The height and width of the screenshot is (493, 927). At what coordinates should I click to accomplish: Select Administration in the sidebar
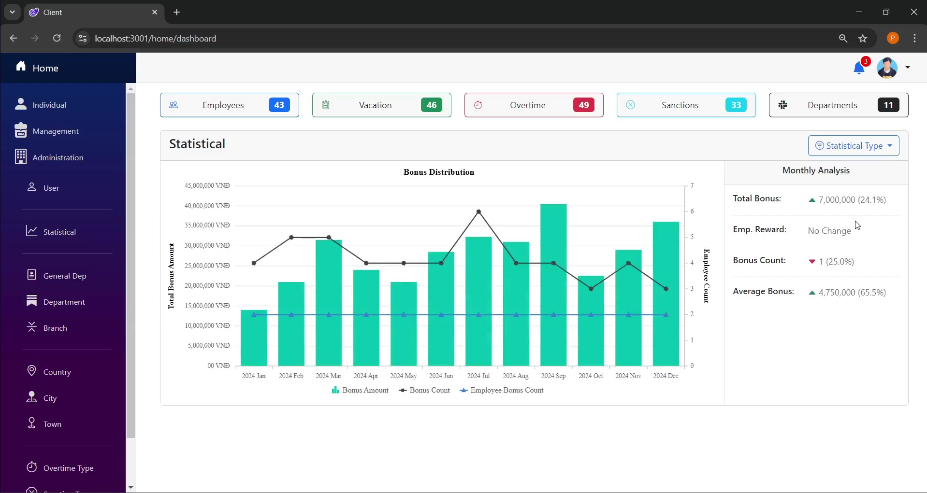click(58, 158)
